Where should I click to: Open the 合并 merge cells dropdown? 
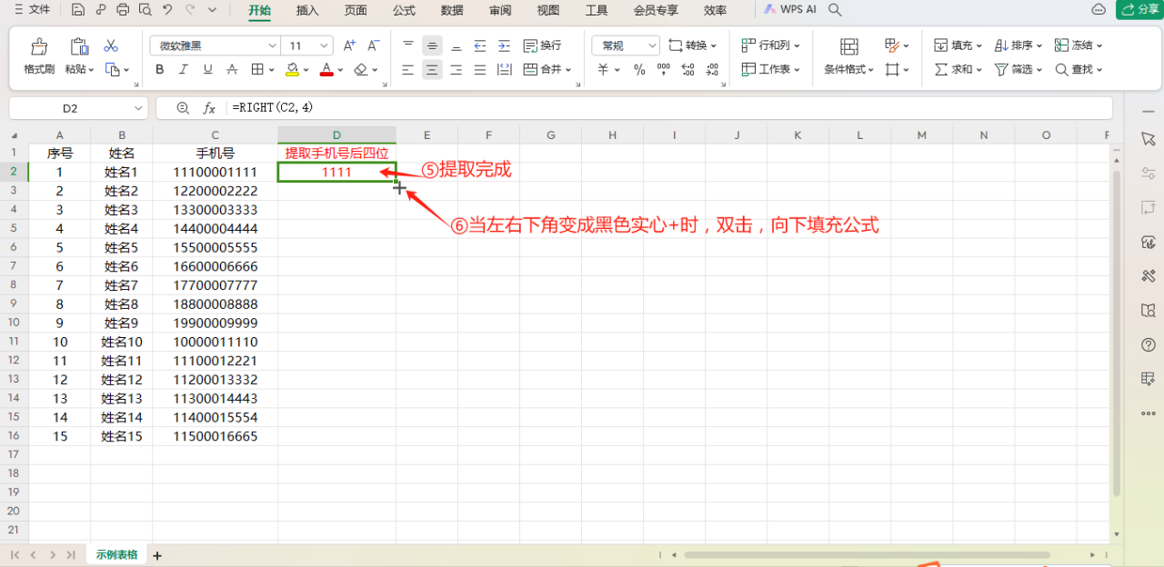point(547,69)
